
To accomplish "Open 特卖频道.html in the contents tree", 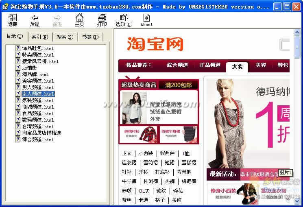I will [38, 55].
